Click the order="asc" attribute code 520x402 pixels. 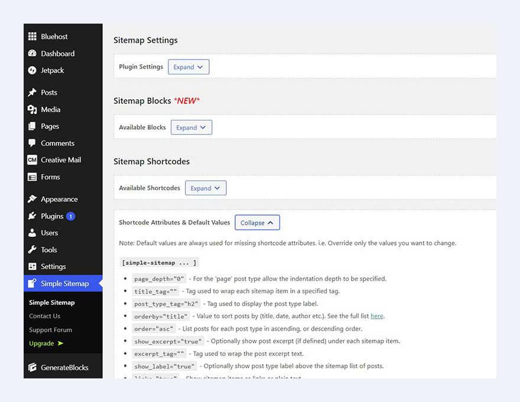pyautogui.click(x=154, y=329)
